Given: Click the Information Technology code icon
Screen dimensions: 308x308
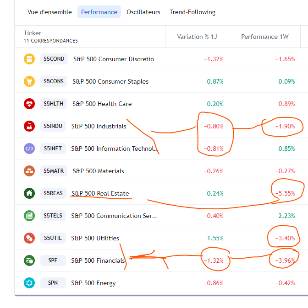Looking at the screenshot, I should 29,149.
